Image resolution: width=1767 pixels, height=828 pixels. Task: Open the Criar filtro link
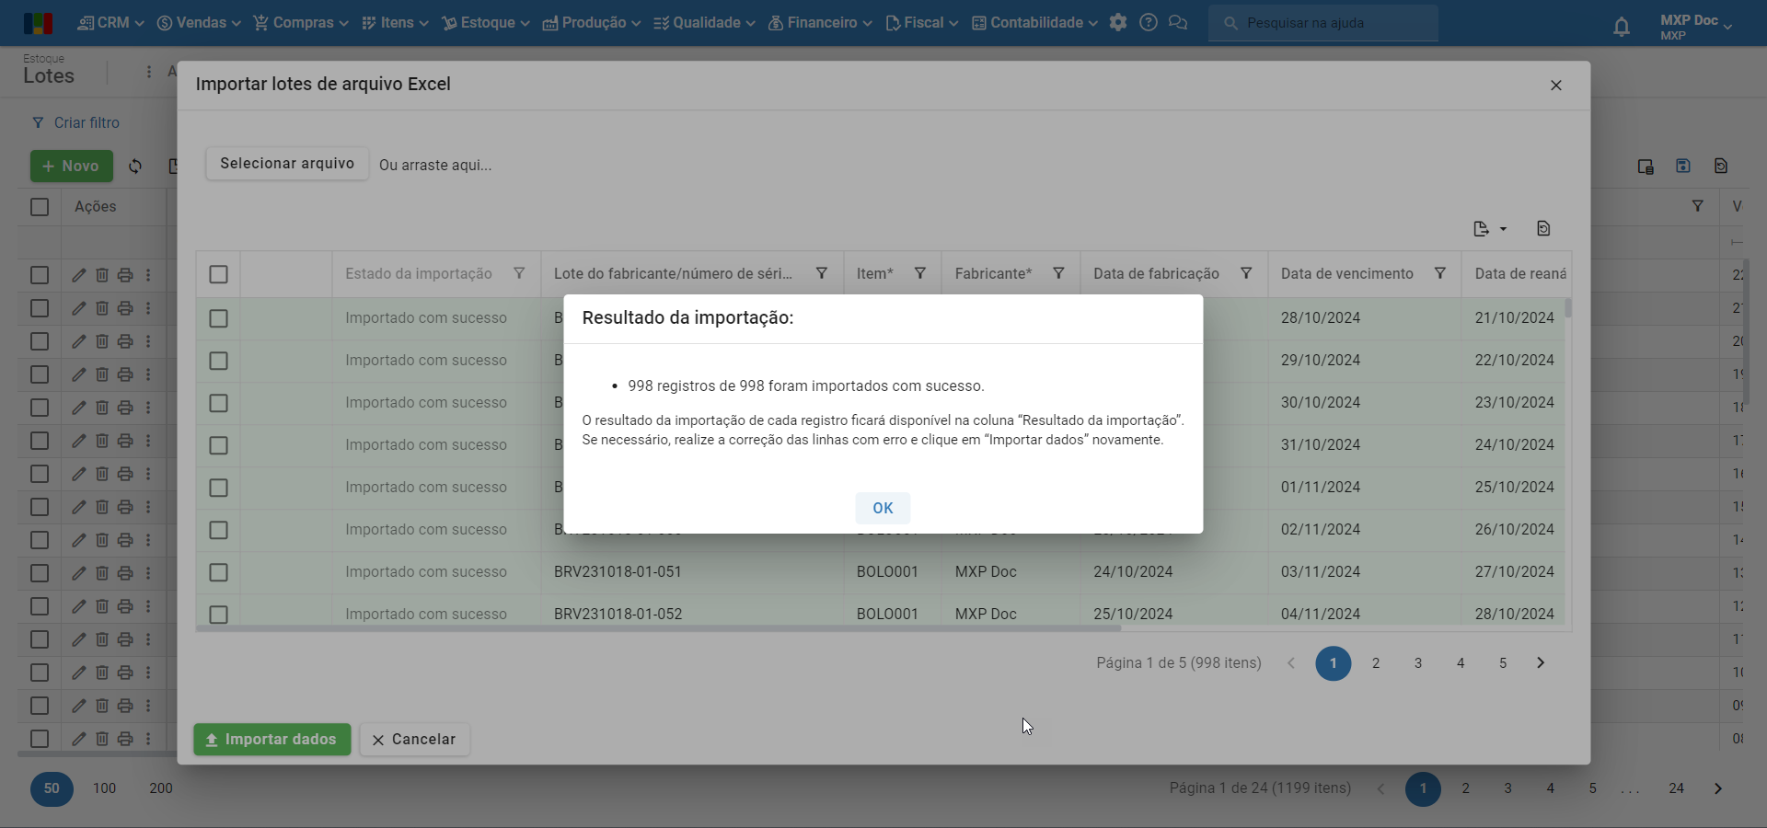tap(76, 123)
